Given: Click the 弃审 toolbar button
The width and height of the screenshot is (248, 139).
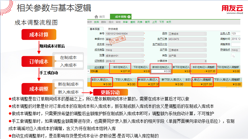Looking at the screenshot, I should (125, 22).
